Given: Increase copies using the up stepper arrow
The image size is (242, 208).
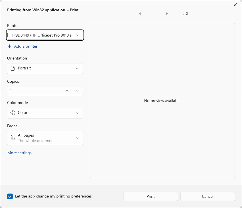Looking at the screenshot, I should pyautogui.click(x=67, y=90).
